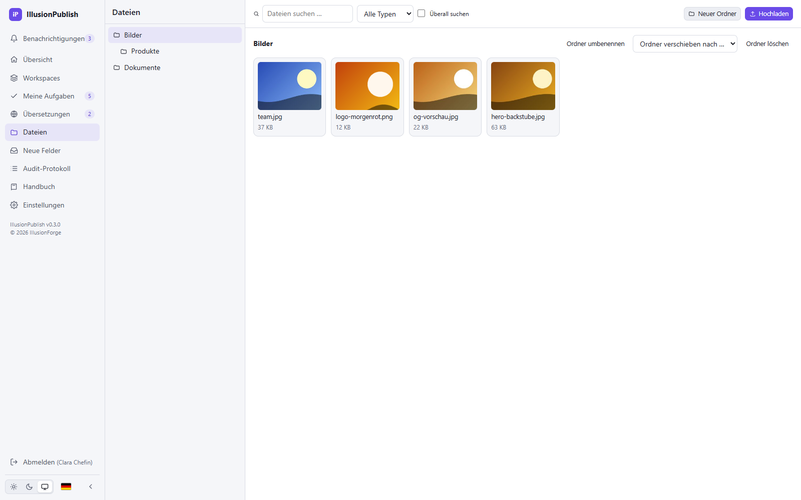
Task: Click the Benachrichtigungen badge showing 3
Action: (90, 38)
